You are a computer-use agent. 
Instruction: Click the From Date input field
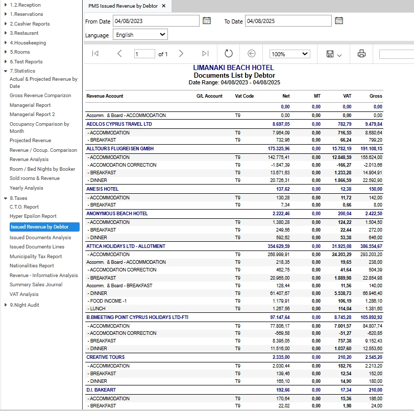(156, 21)
